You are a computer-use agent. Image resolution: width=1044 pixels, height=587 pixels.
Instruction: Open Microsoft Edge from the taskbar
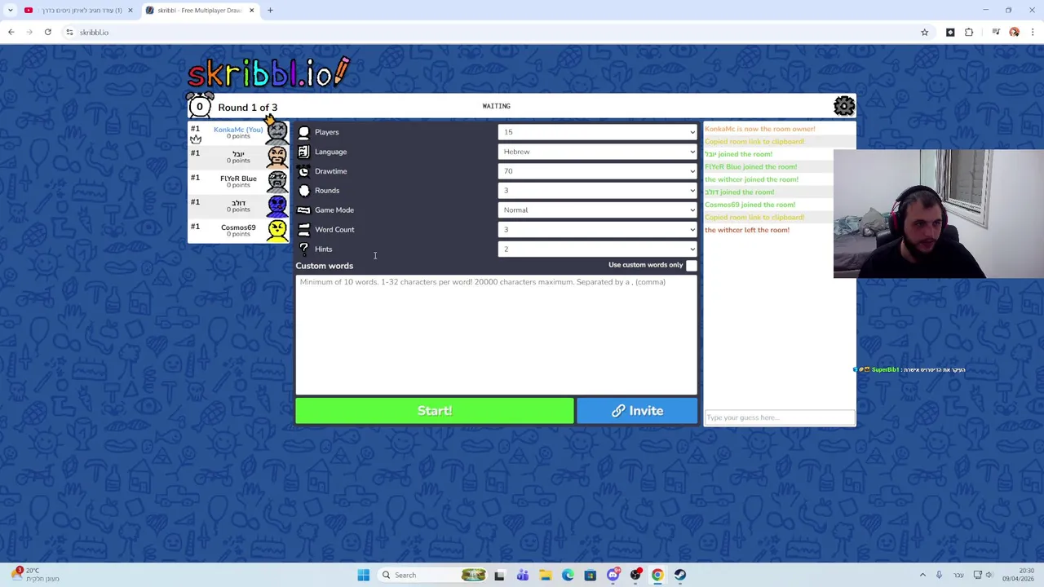568,575
